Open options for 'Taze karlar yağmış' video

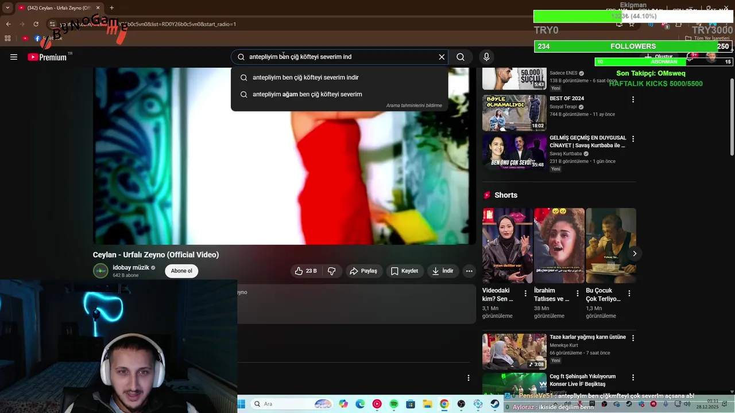[x=633, y=338]
